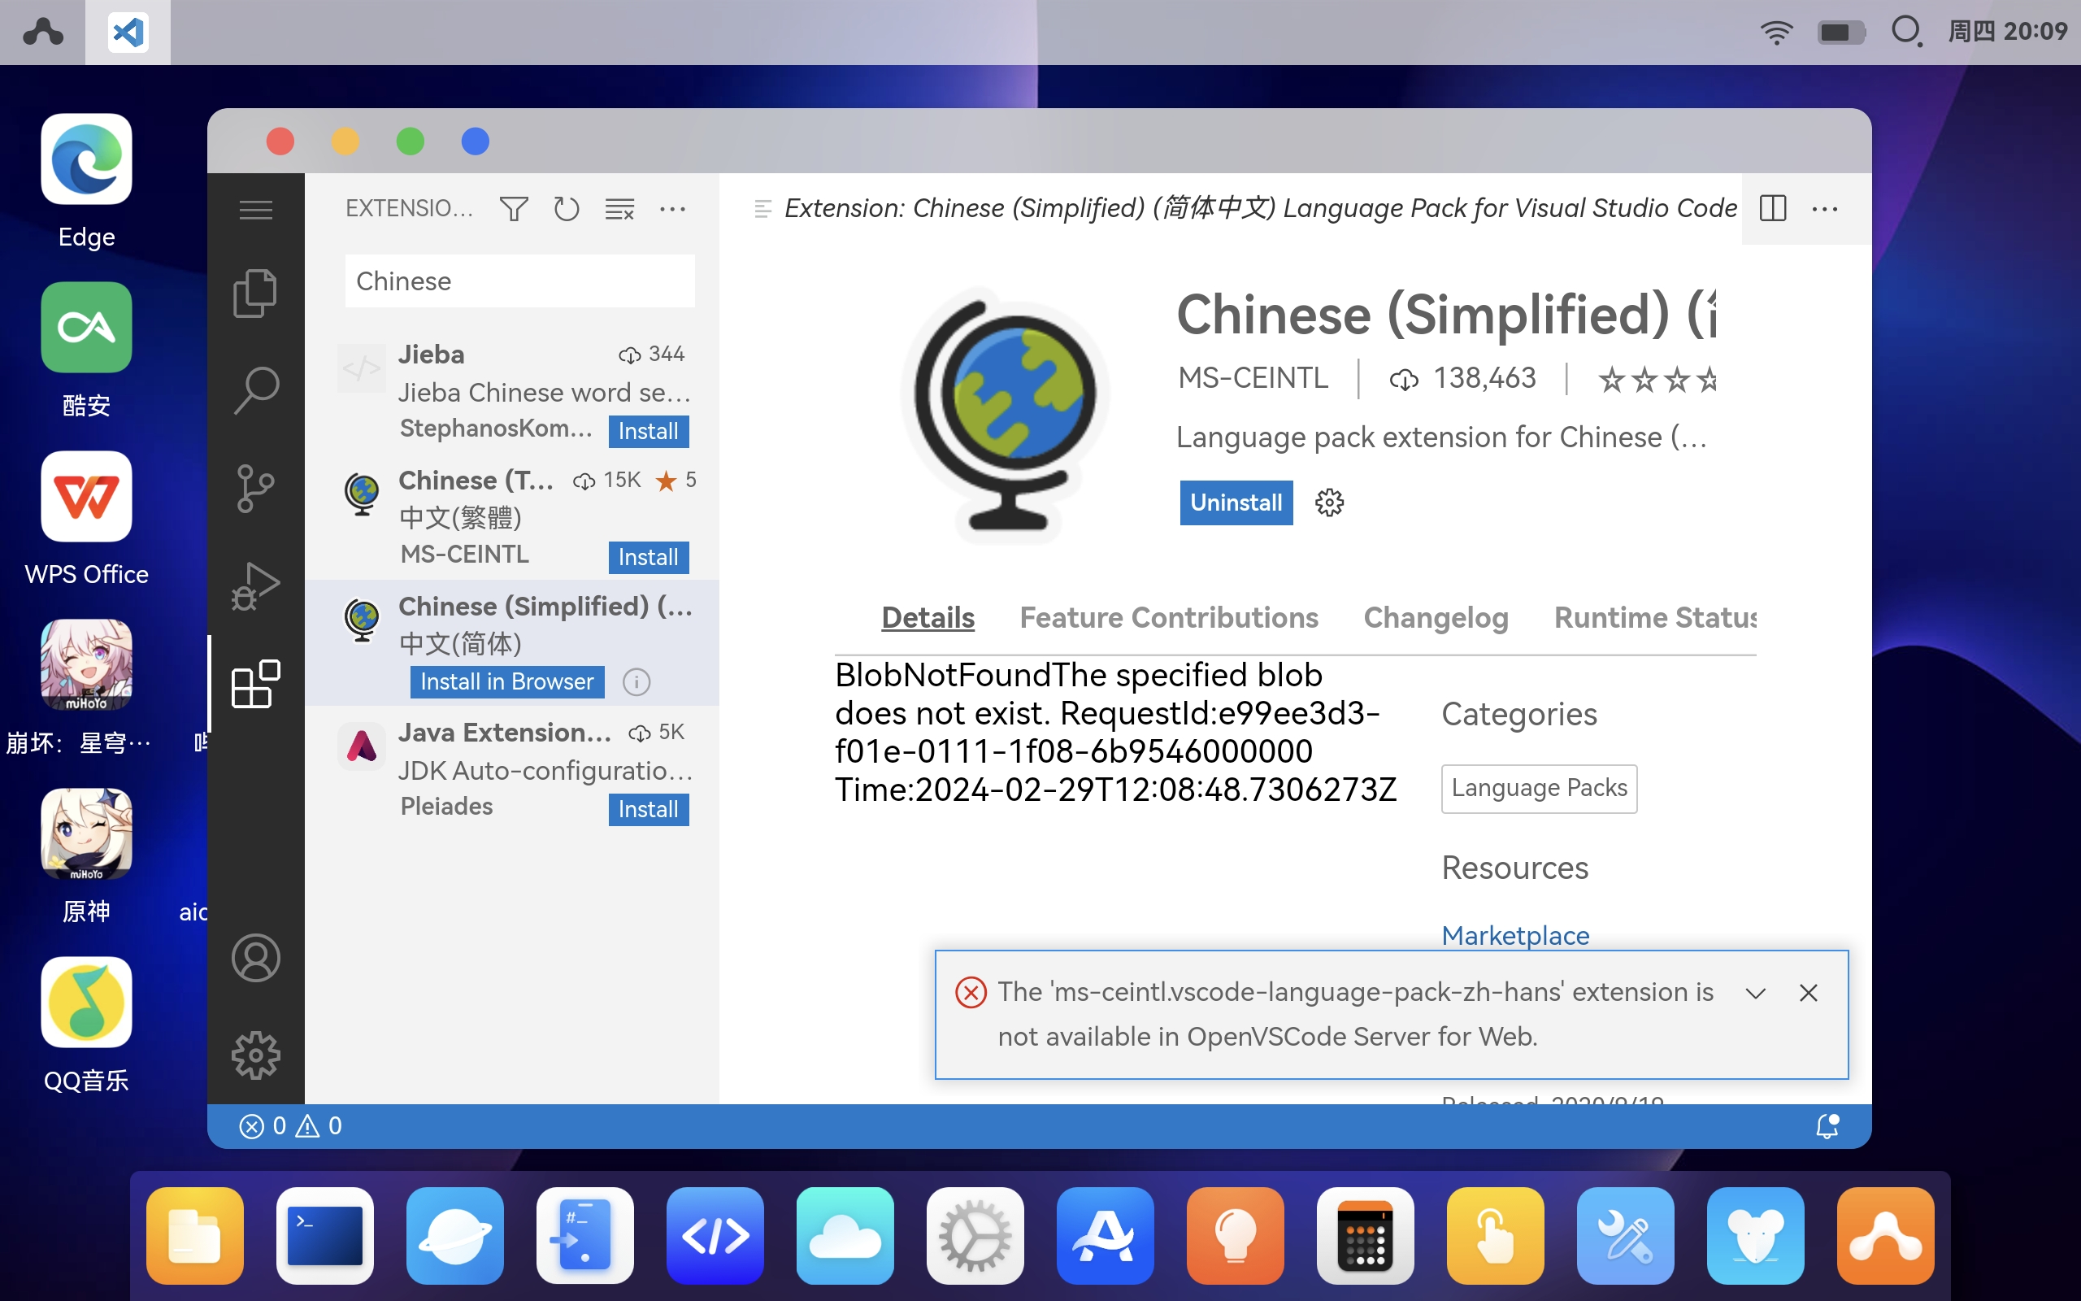This screenshot has height=1301, width=2081.
Task: Open the Changelog tab
Action: pyautogui.click(x=1436, y=618)
